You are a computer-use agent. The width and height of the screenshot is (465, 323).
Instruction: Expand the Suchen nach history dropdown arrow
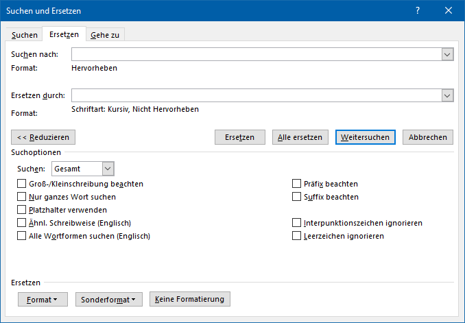447,55
